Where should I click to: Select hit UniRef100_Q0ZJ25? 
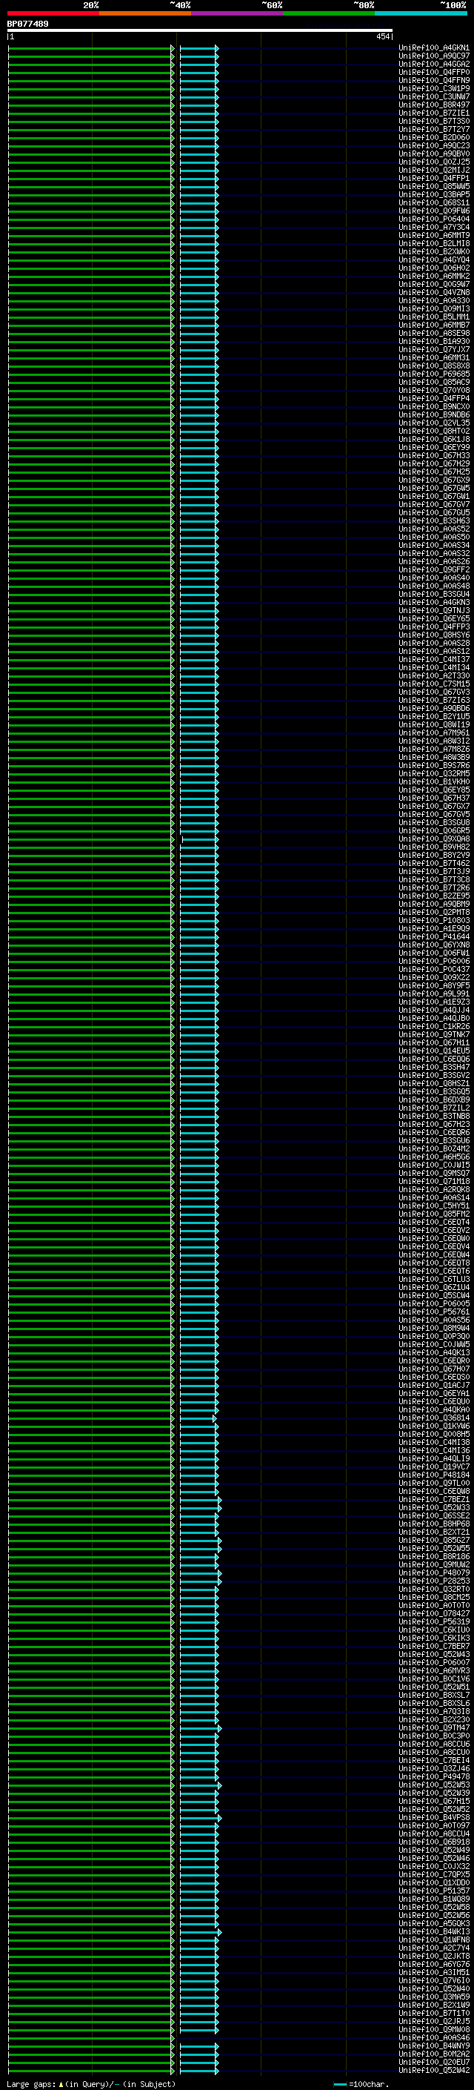(x=433, y=162)
